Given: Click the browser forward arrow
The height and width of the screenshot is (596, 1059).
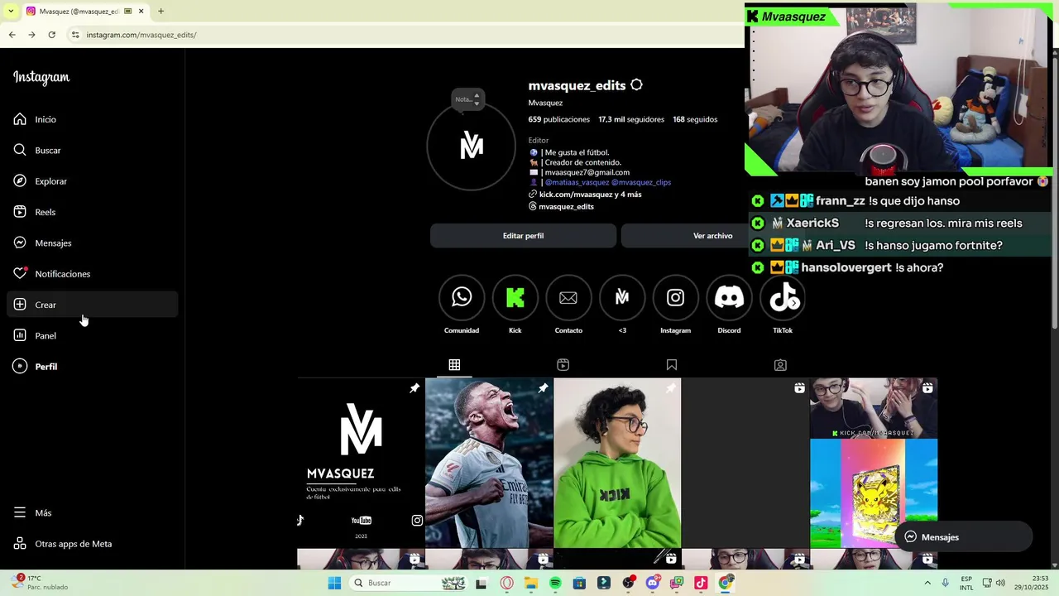Looking at the screenshot, I should pyautogui.click(x=31, y=35).
